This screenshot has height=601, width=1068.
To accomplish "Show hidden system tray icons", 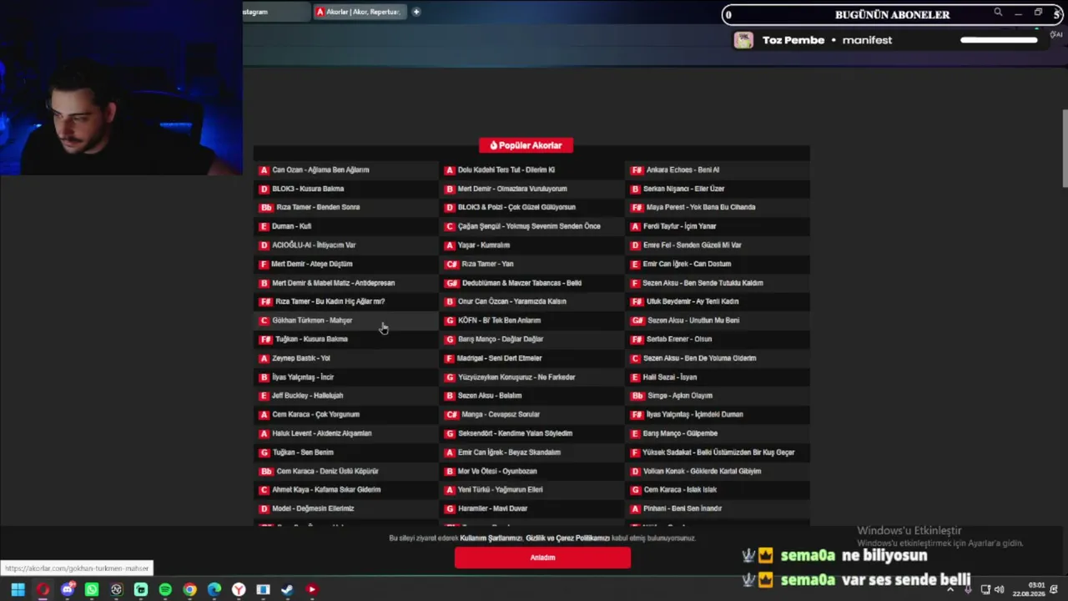I will (x=950, y=589).
